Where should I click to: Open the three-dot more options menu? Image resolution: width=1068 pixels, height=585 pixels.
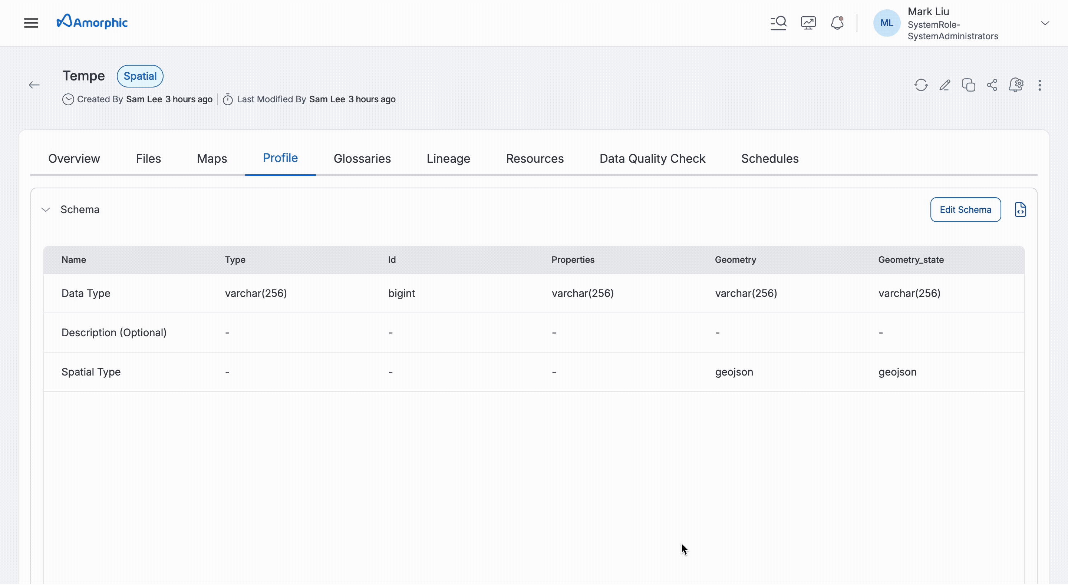pos(1040,85)
